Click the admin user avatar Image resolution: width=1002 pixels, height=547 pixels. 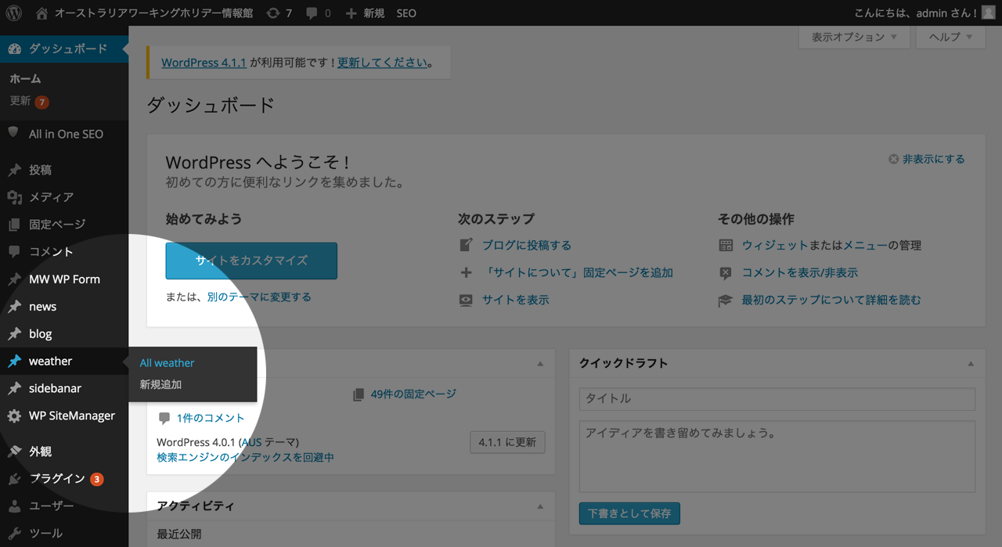pyautogui.click(x=989, y=13)
